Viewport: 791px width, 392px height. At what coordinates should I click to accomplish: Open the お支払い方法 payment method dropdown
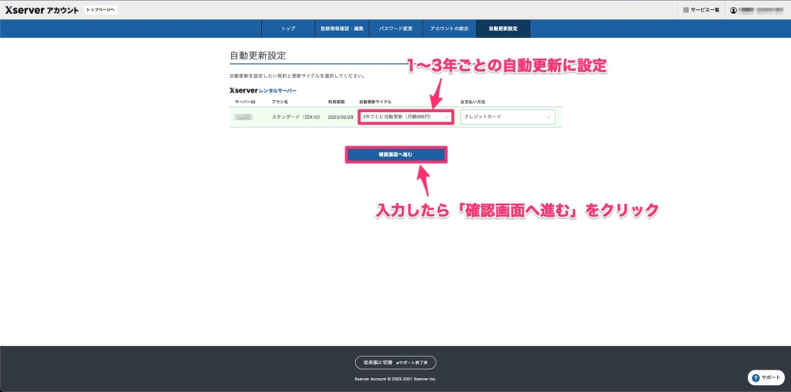[x=507, y=117]
